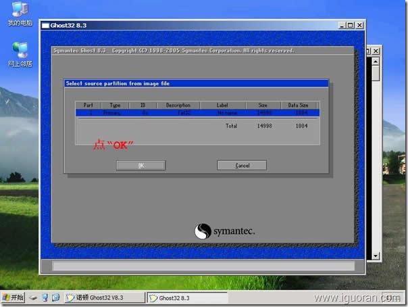The width and height of the screenshot is (408, 307).
Task: Switch to Ghost32 V8.3 taskbar item
Action: (x=105, y=298)
